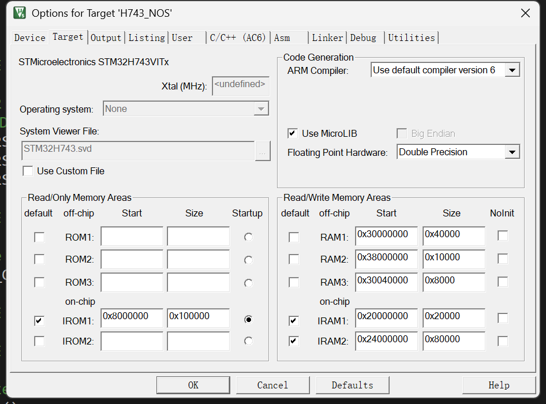Click the Xtal (MHz) field
The width and height of the screenshot is (546, 404).
(x=241, y=85)
